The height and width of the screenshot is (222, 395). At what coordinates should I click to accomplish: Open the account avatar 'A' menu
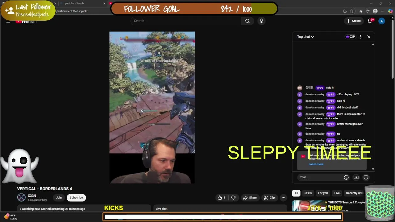tap(382, 21)
